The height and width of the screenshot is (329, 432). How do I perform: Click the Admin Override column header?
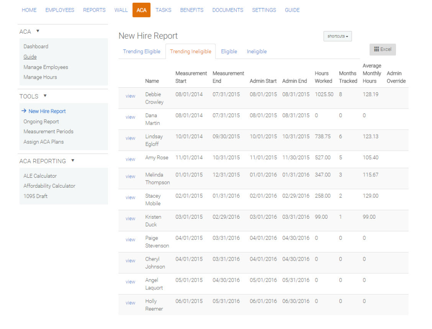click(x=396, y=77)
